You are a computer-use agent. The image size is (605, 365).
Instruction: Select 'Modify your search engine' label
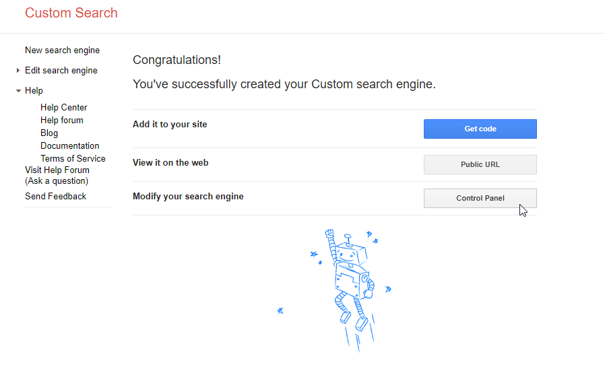[x=188, y=197]
